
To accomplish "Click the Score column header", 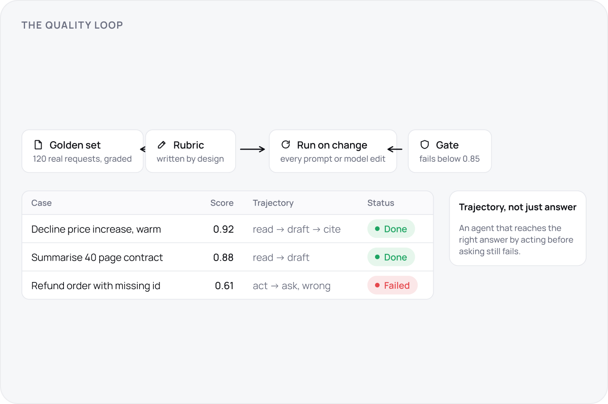I will point(222,203).
